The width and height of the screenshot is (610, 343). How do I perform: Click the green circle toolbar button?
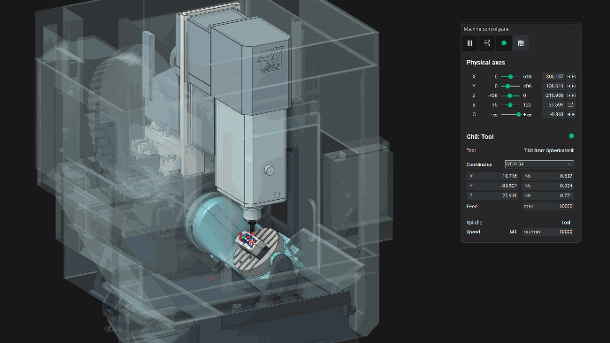[504, 43]
